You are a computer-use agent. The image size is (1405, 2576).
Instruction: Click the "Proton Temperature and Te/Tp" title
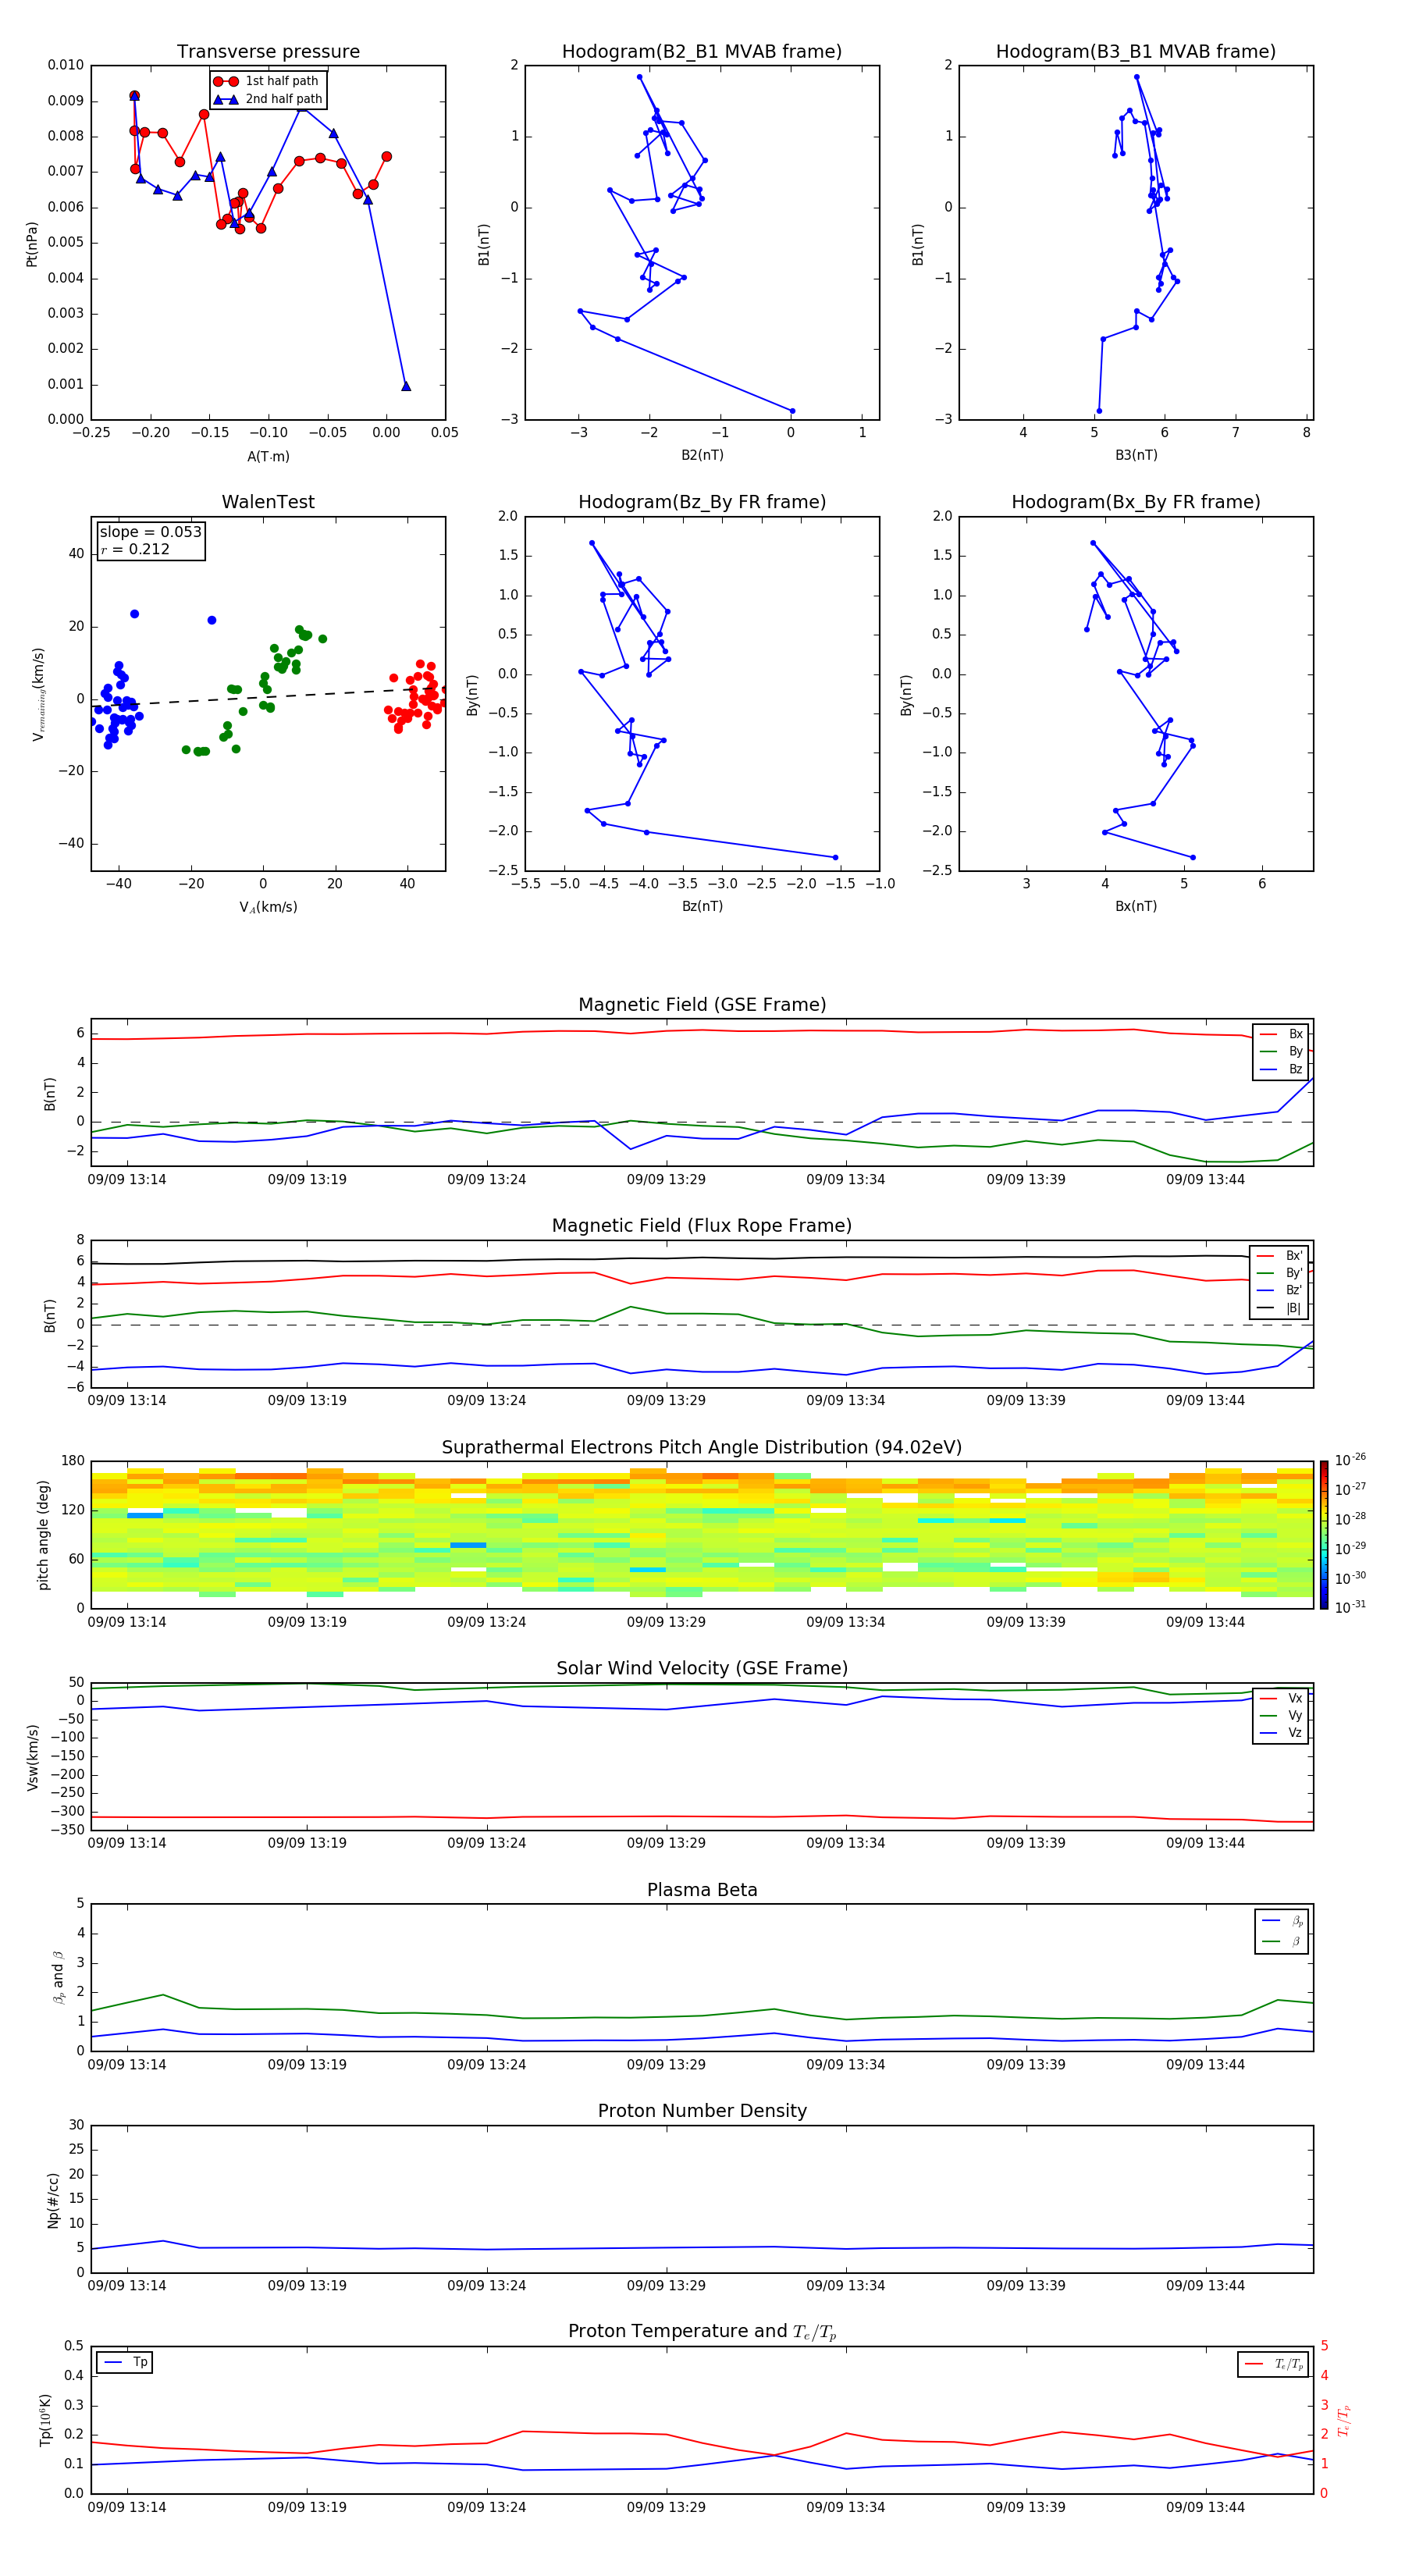coord(702,2332)
